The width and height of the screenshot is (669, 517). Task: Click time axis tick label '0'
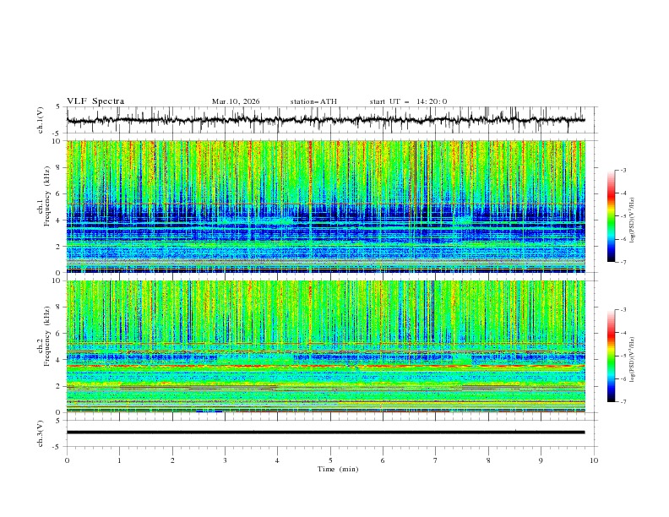pyautogui.click(x=67, y=460)
